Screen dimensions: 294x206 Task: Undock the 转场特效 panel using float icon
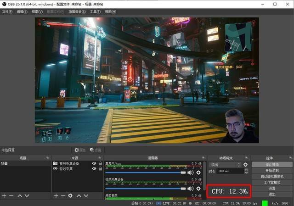(246, 158)
